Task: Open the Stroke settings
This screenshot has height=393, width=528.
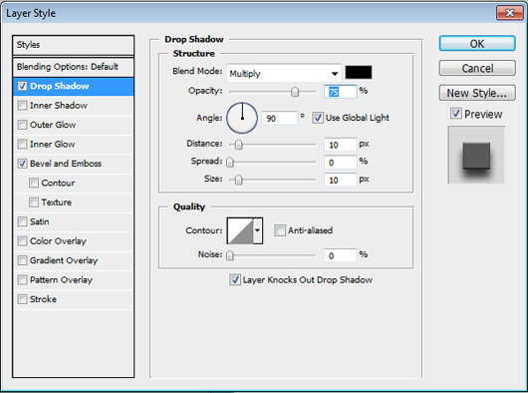Action: (43, 299)
